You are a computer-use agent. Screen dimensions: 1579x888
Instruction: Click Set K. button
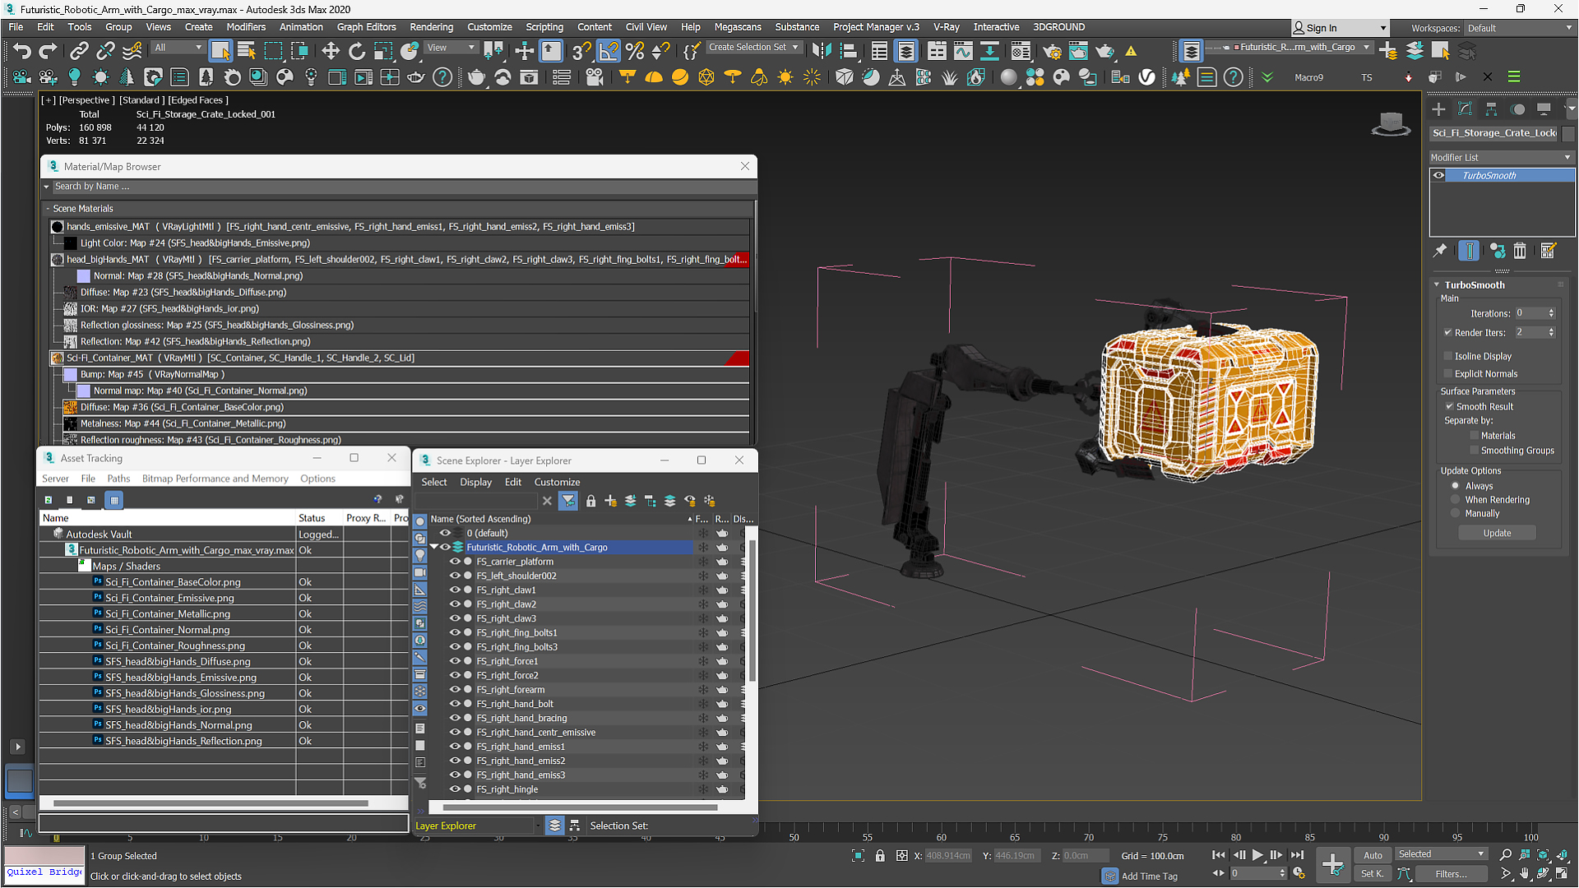pyautogui.click(x=1373, y=874)
